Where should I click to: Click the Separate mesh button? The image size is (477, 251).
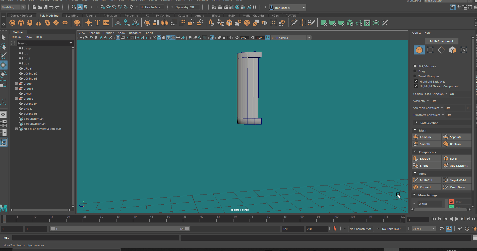(457, 137)
